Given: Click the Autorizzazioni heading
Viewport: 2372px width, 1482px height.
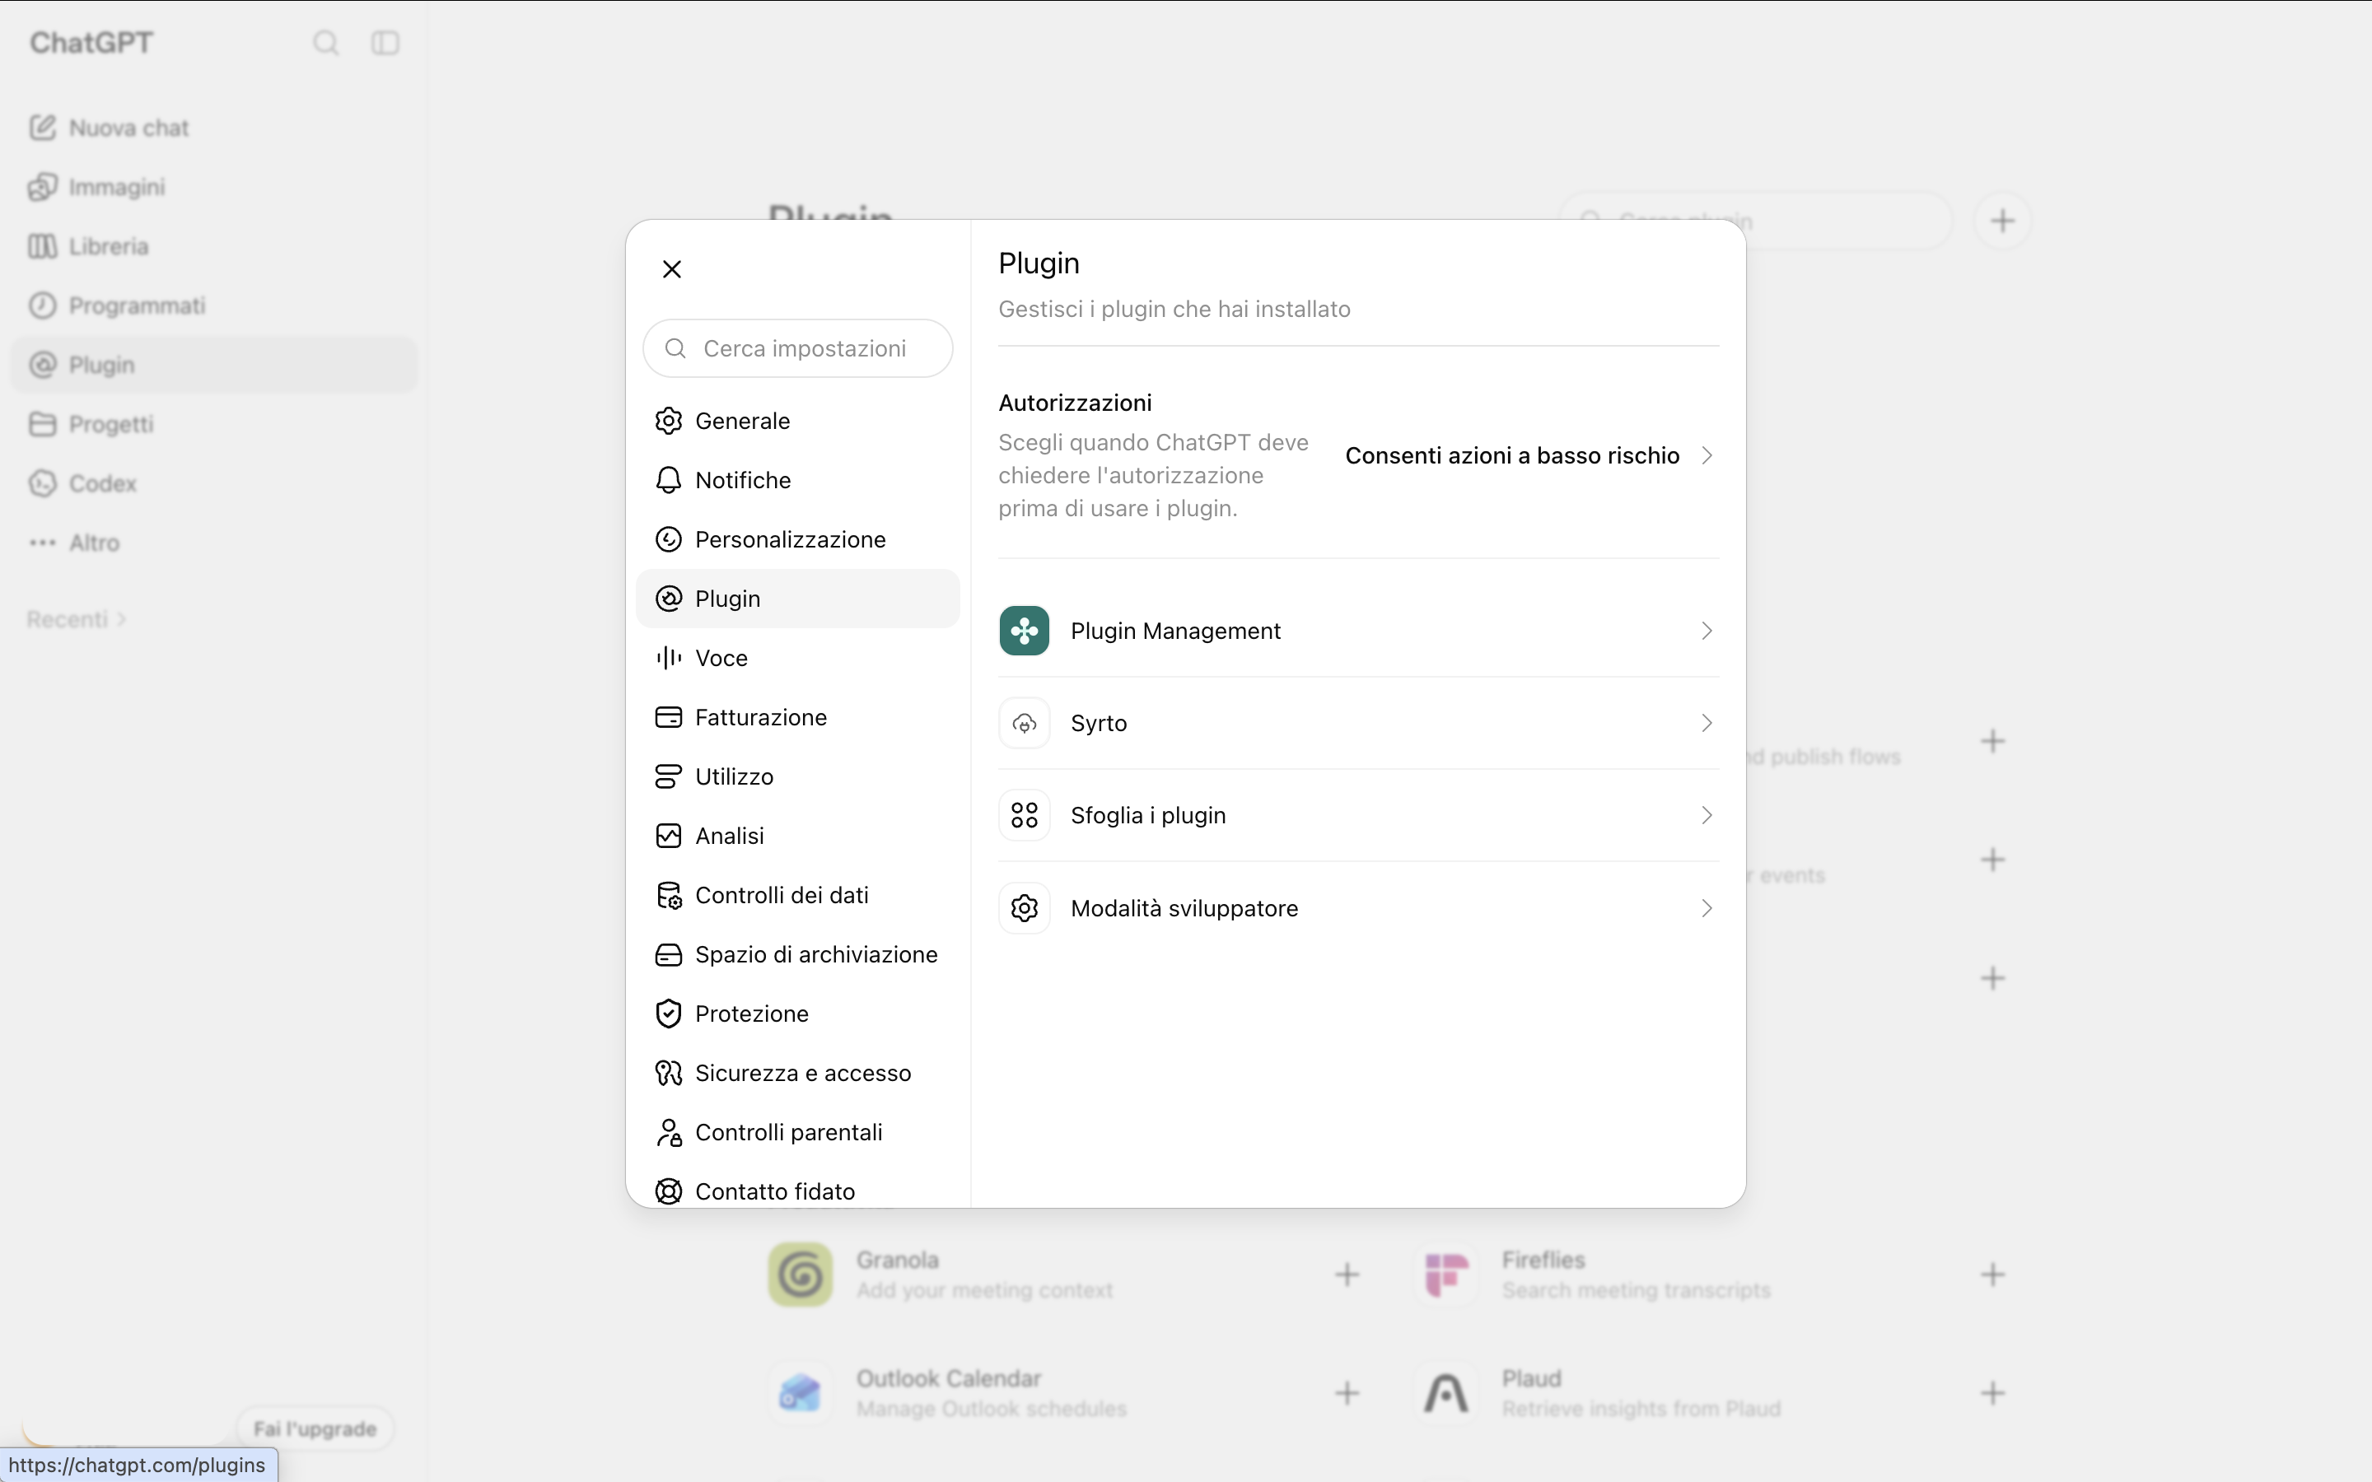Looking at the screenshot, I should (x=1076, y=403).
